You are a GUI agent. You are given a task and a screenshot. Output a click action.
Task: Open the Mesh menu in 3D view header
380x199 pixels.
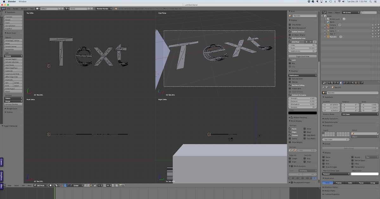(29, 185)
